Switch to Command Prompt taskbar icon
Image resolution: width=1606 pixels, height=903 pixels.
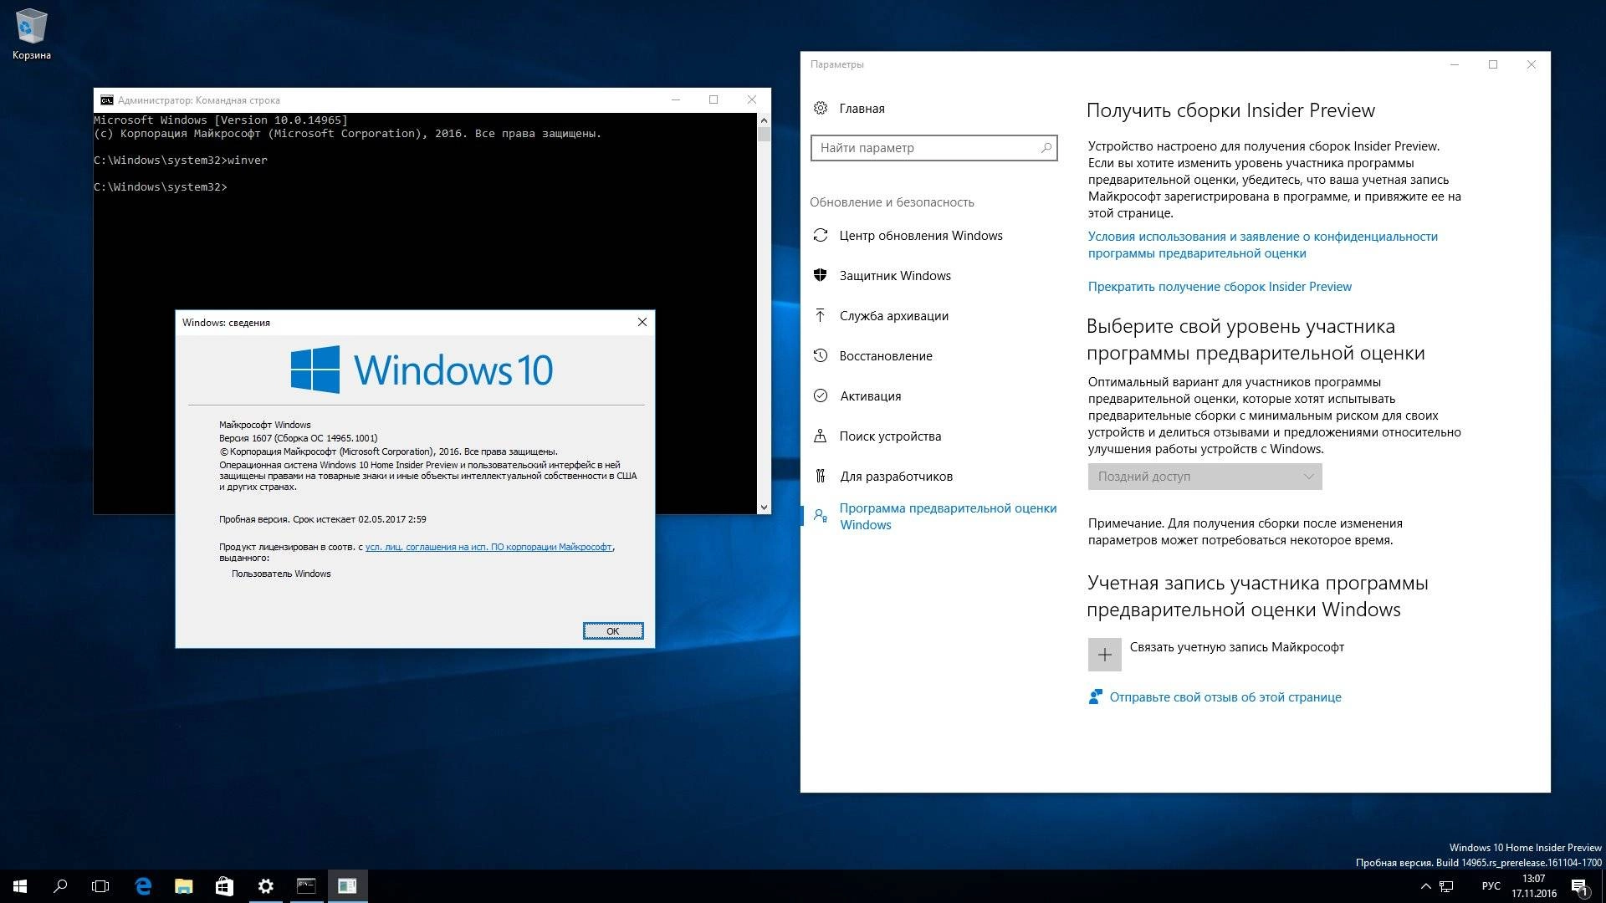pos(306,886)
